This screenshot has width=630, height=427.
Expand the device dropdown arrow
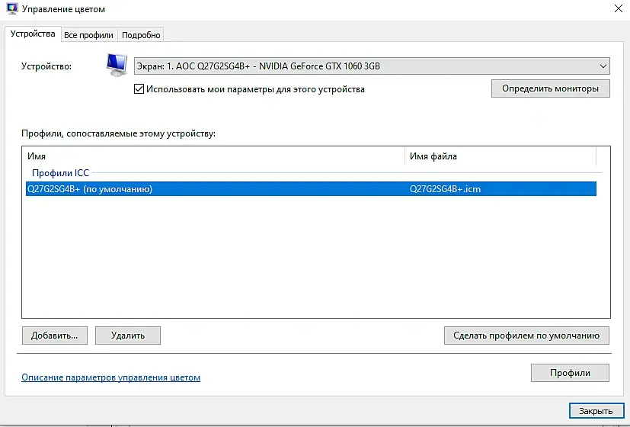coord(603,66)
